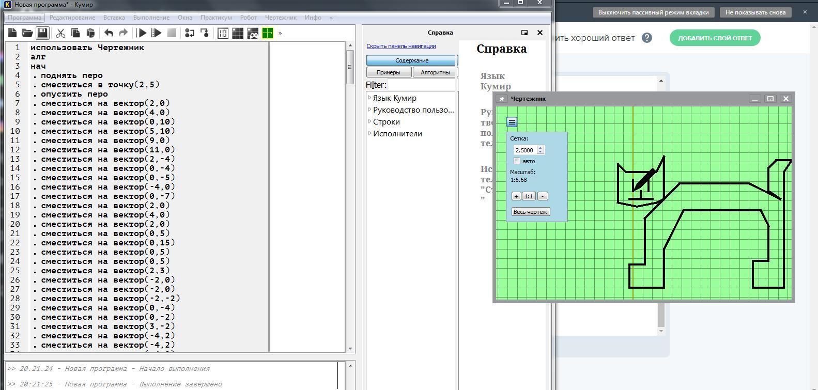Viewport: 818px width, 390px height.
Task: Expand the 'Язык Кумир' tree item
Action: click(369, 98)
